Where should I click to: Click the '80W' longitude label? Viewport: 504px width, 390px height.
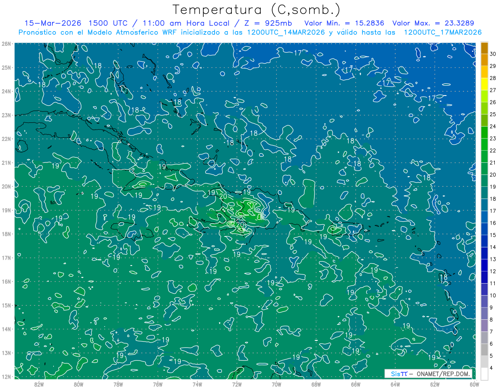[x=78, y=384]
